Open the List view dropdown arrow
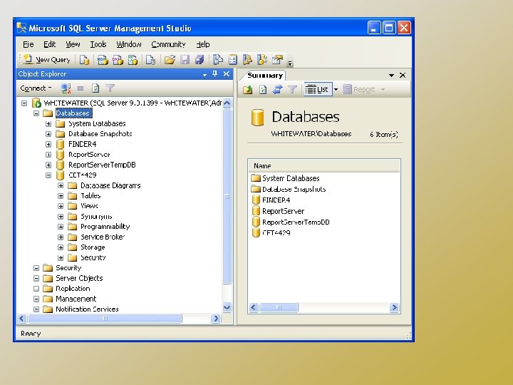Screen dimensions: 513x385 coord(336,89)
